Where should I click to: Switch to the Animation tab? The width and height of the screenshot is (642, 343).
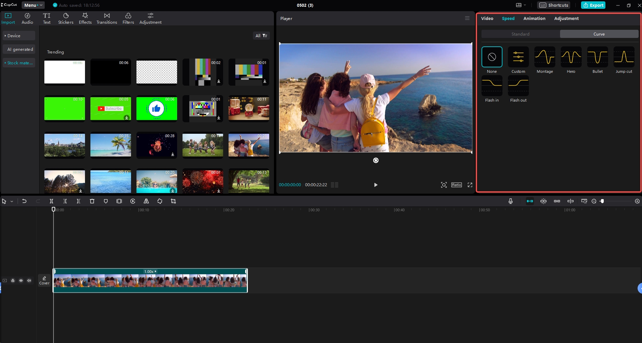click(x=534, y=18)
